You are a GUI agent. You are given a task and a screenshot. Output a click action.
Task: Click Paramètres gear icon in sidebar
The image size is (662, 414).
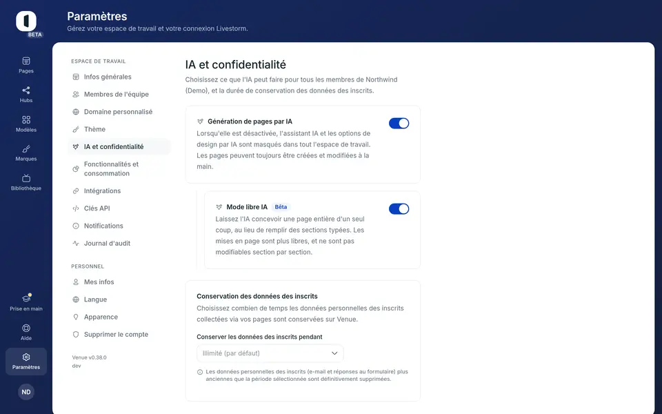pyautogui.click(x=26, y=357)
